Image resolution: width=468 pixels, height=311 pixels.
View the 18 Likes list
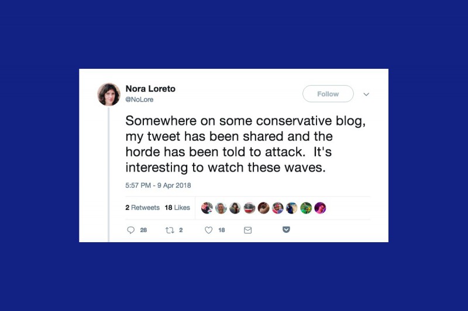[x=177, y=208]
